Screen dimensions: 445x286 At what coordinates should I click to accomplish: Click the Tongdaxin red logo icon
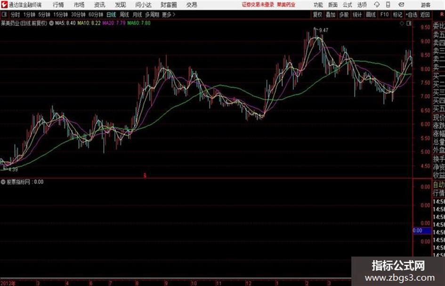(4, 5)
